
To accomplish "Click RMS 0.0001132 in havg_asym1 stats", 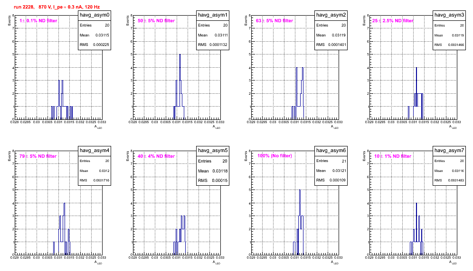I will 213,45.
